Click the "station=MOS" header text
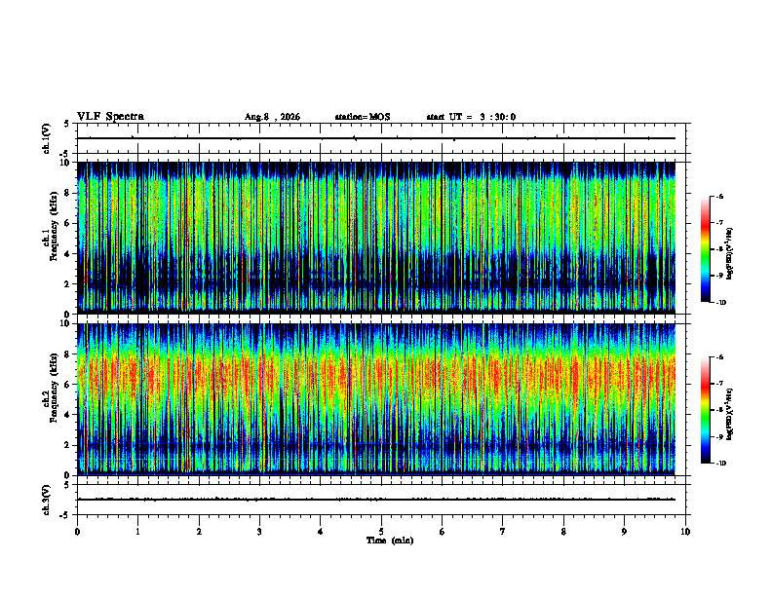 363,117
